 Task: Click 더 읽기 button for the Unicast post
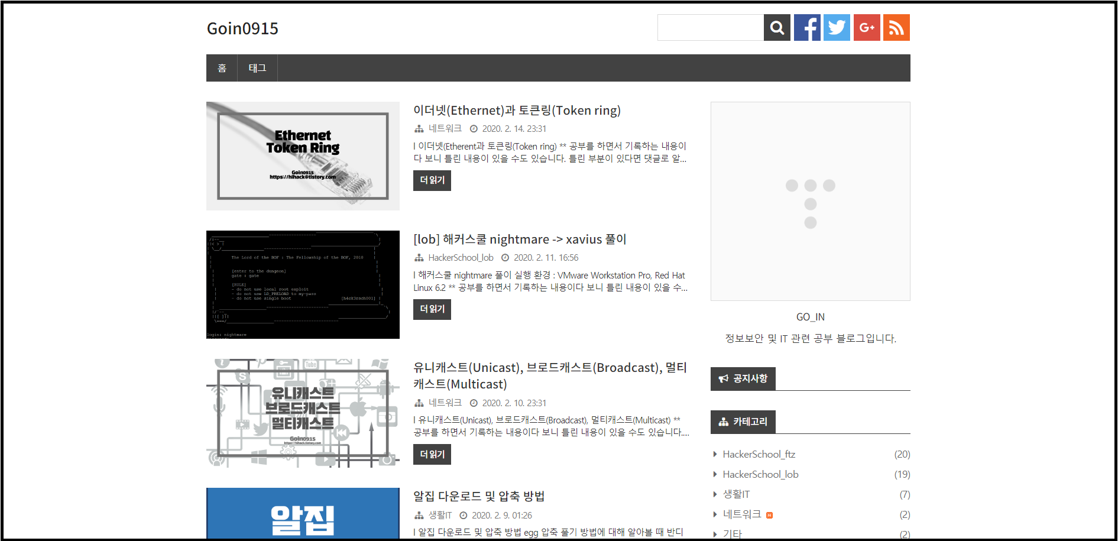[x=432, y=455]
